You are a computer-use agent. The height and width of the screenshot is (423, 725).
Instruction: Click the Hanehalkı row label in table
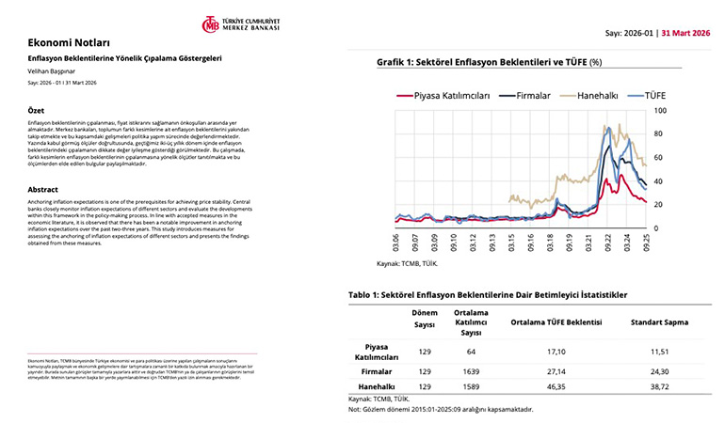tap(377, 385)
